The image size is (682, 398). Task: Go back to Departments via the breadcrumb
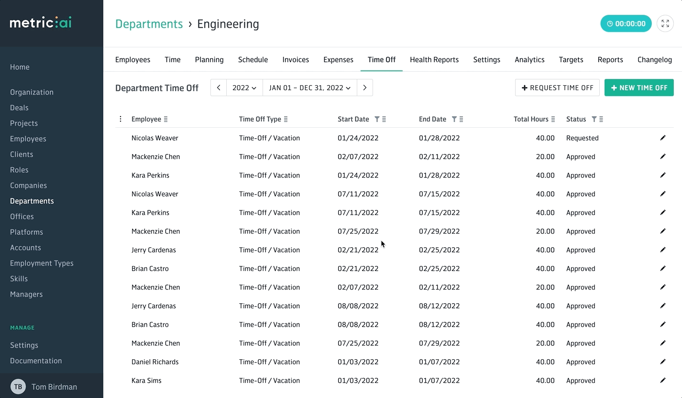(149, 24)
